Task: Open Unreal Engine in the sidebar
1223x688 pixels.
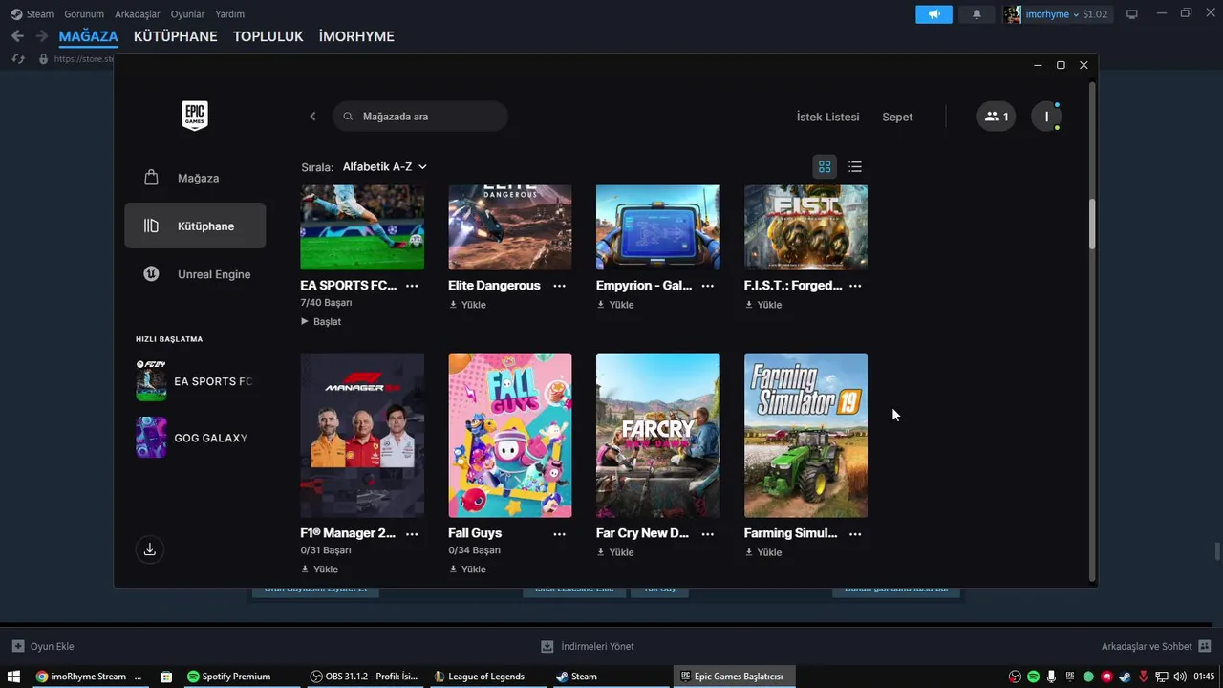Action: (195, 274)
